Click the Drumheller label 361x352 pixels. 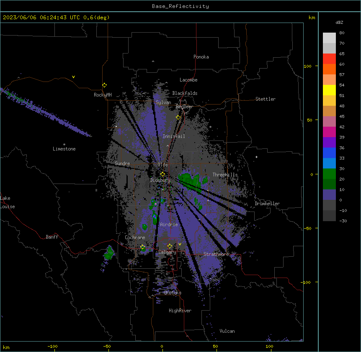pos(267,204)
